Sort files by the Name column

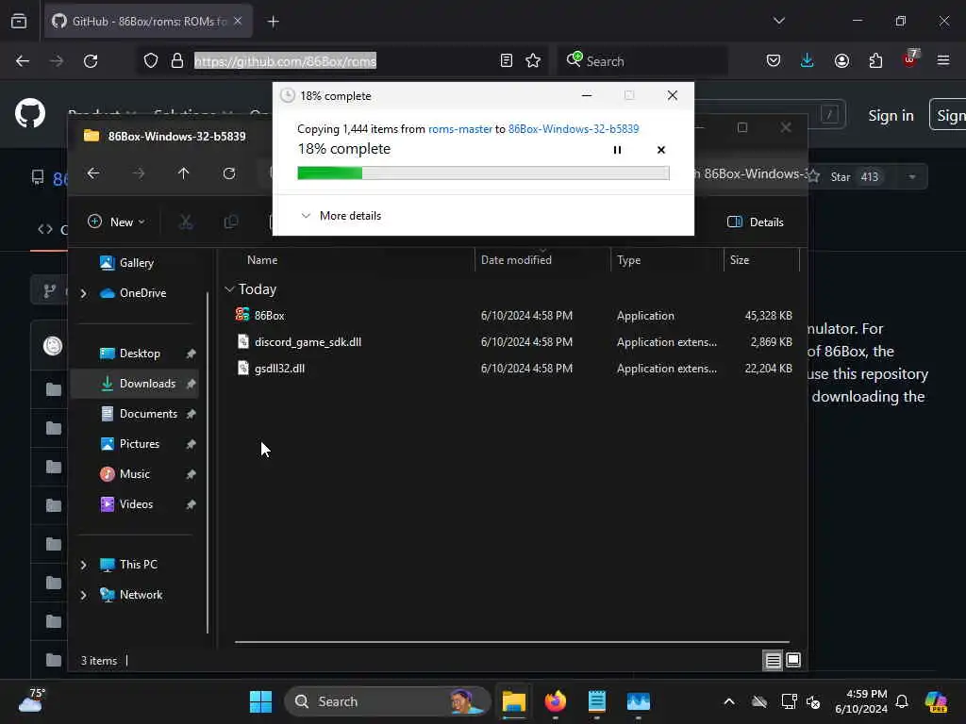262,260
